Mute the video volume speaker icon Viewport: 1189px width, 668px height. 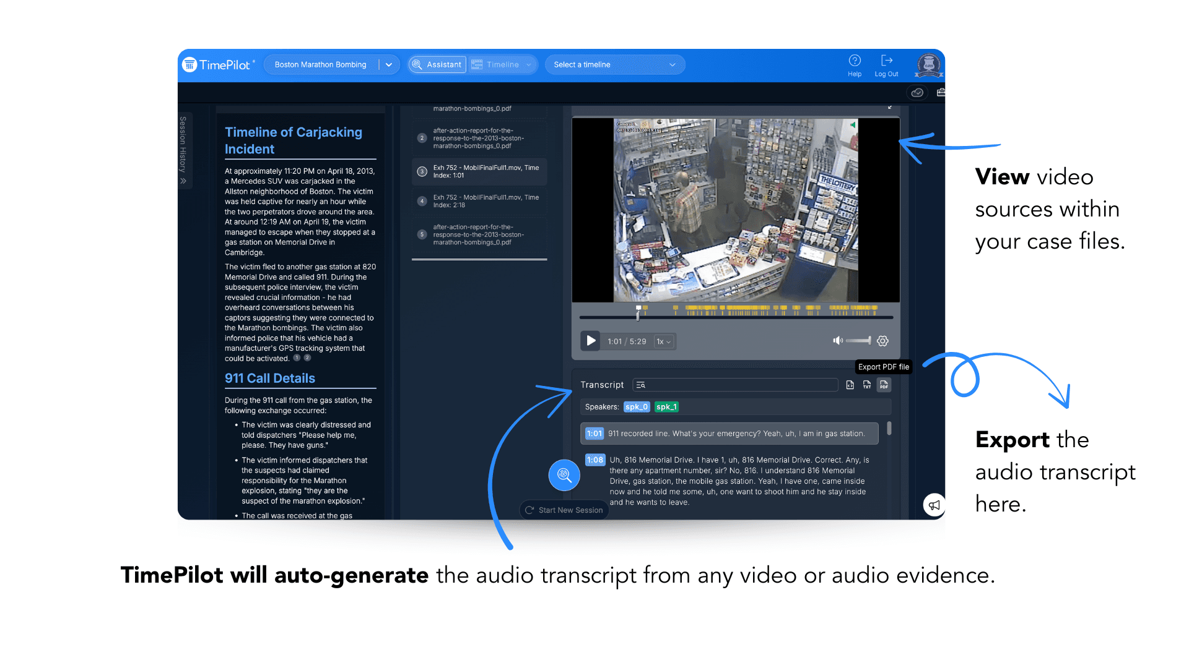tap(837, 341)
